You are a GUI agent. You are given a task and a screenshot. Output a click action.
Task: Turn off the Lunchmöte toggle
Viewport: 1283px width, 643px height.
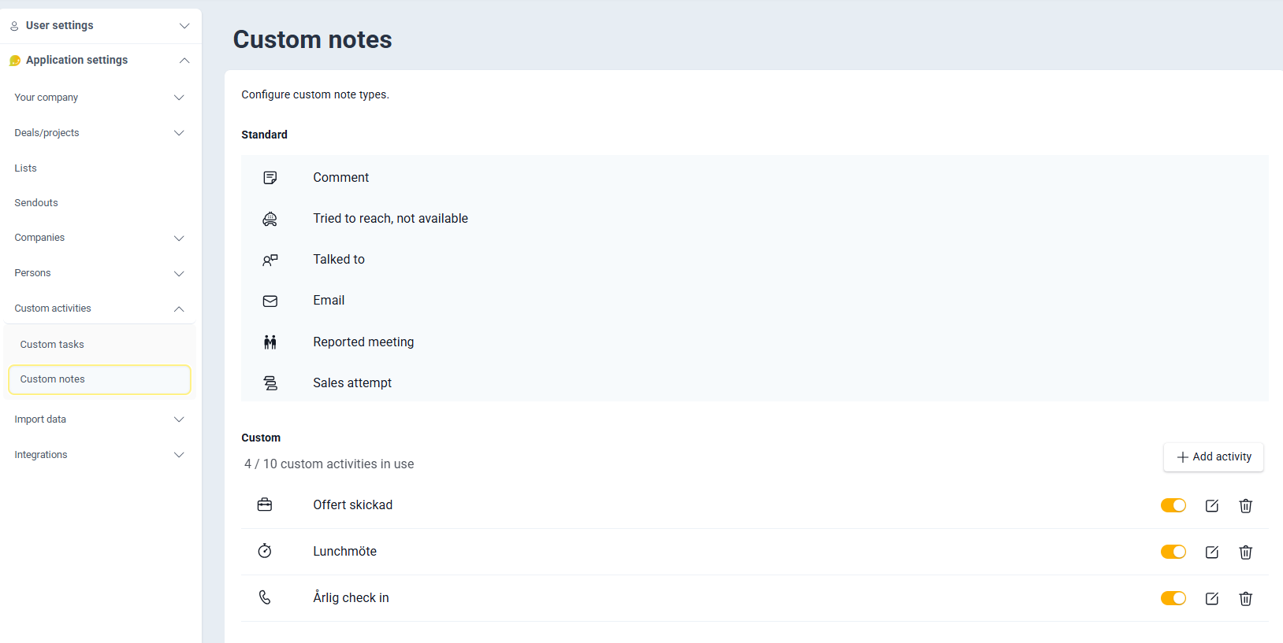1173,552
